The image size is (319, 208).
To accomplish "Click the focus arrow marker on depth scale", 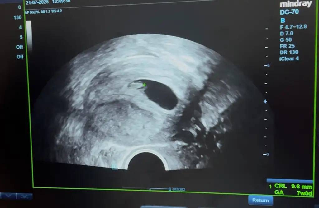I will pos(265,101).
